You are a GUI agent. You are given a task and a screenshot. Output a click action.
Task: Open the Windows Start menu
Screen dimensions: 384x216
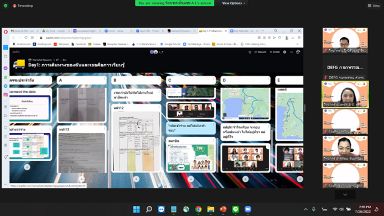pos(136,209)
